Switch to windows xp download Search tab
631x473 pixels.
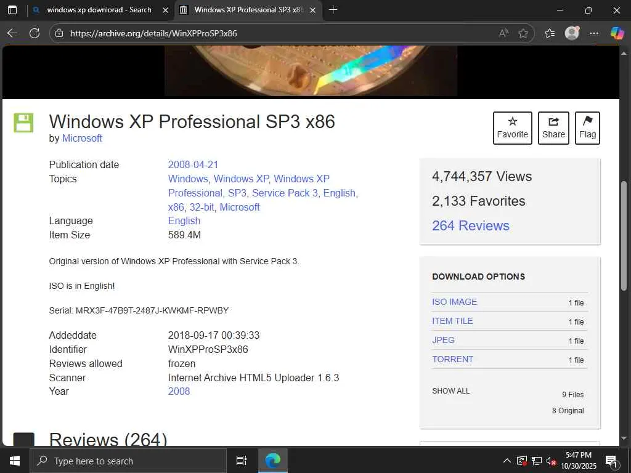click(x=99, y=10)
